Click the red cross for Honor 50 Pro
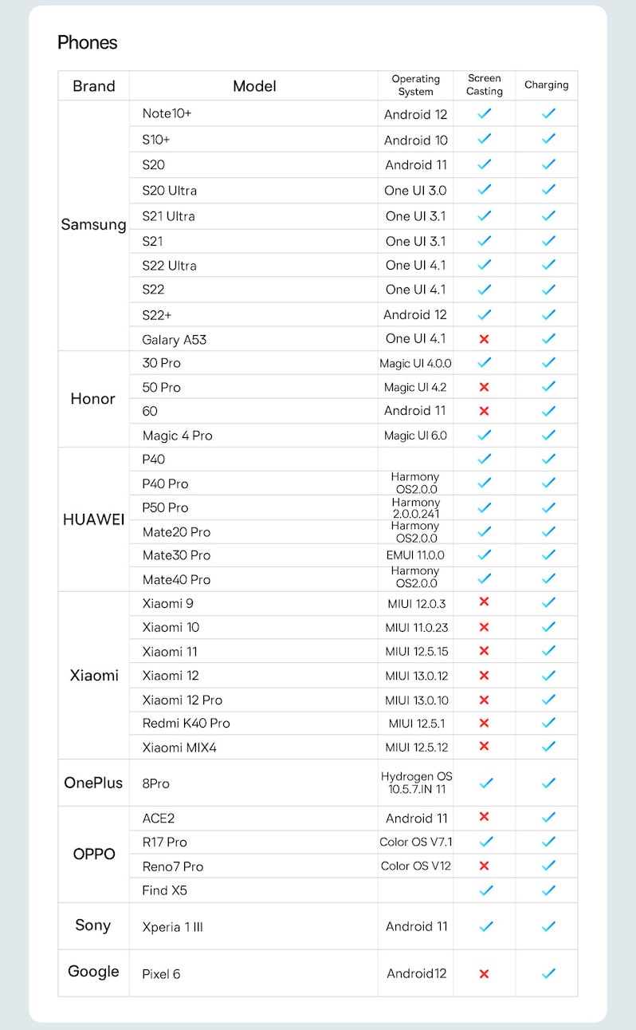 (484, 387)
